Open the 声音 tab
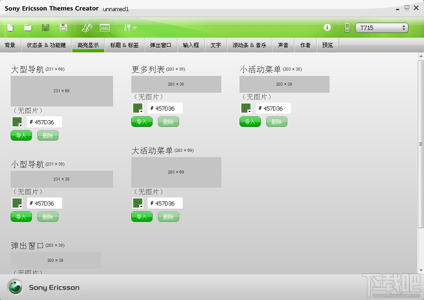 [283, 45]
